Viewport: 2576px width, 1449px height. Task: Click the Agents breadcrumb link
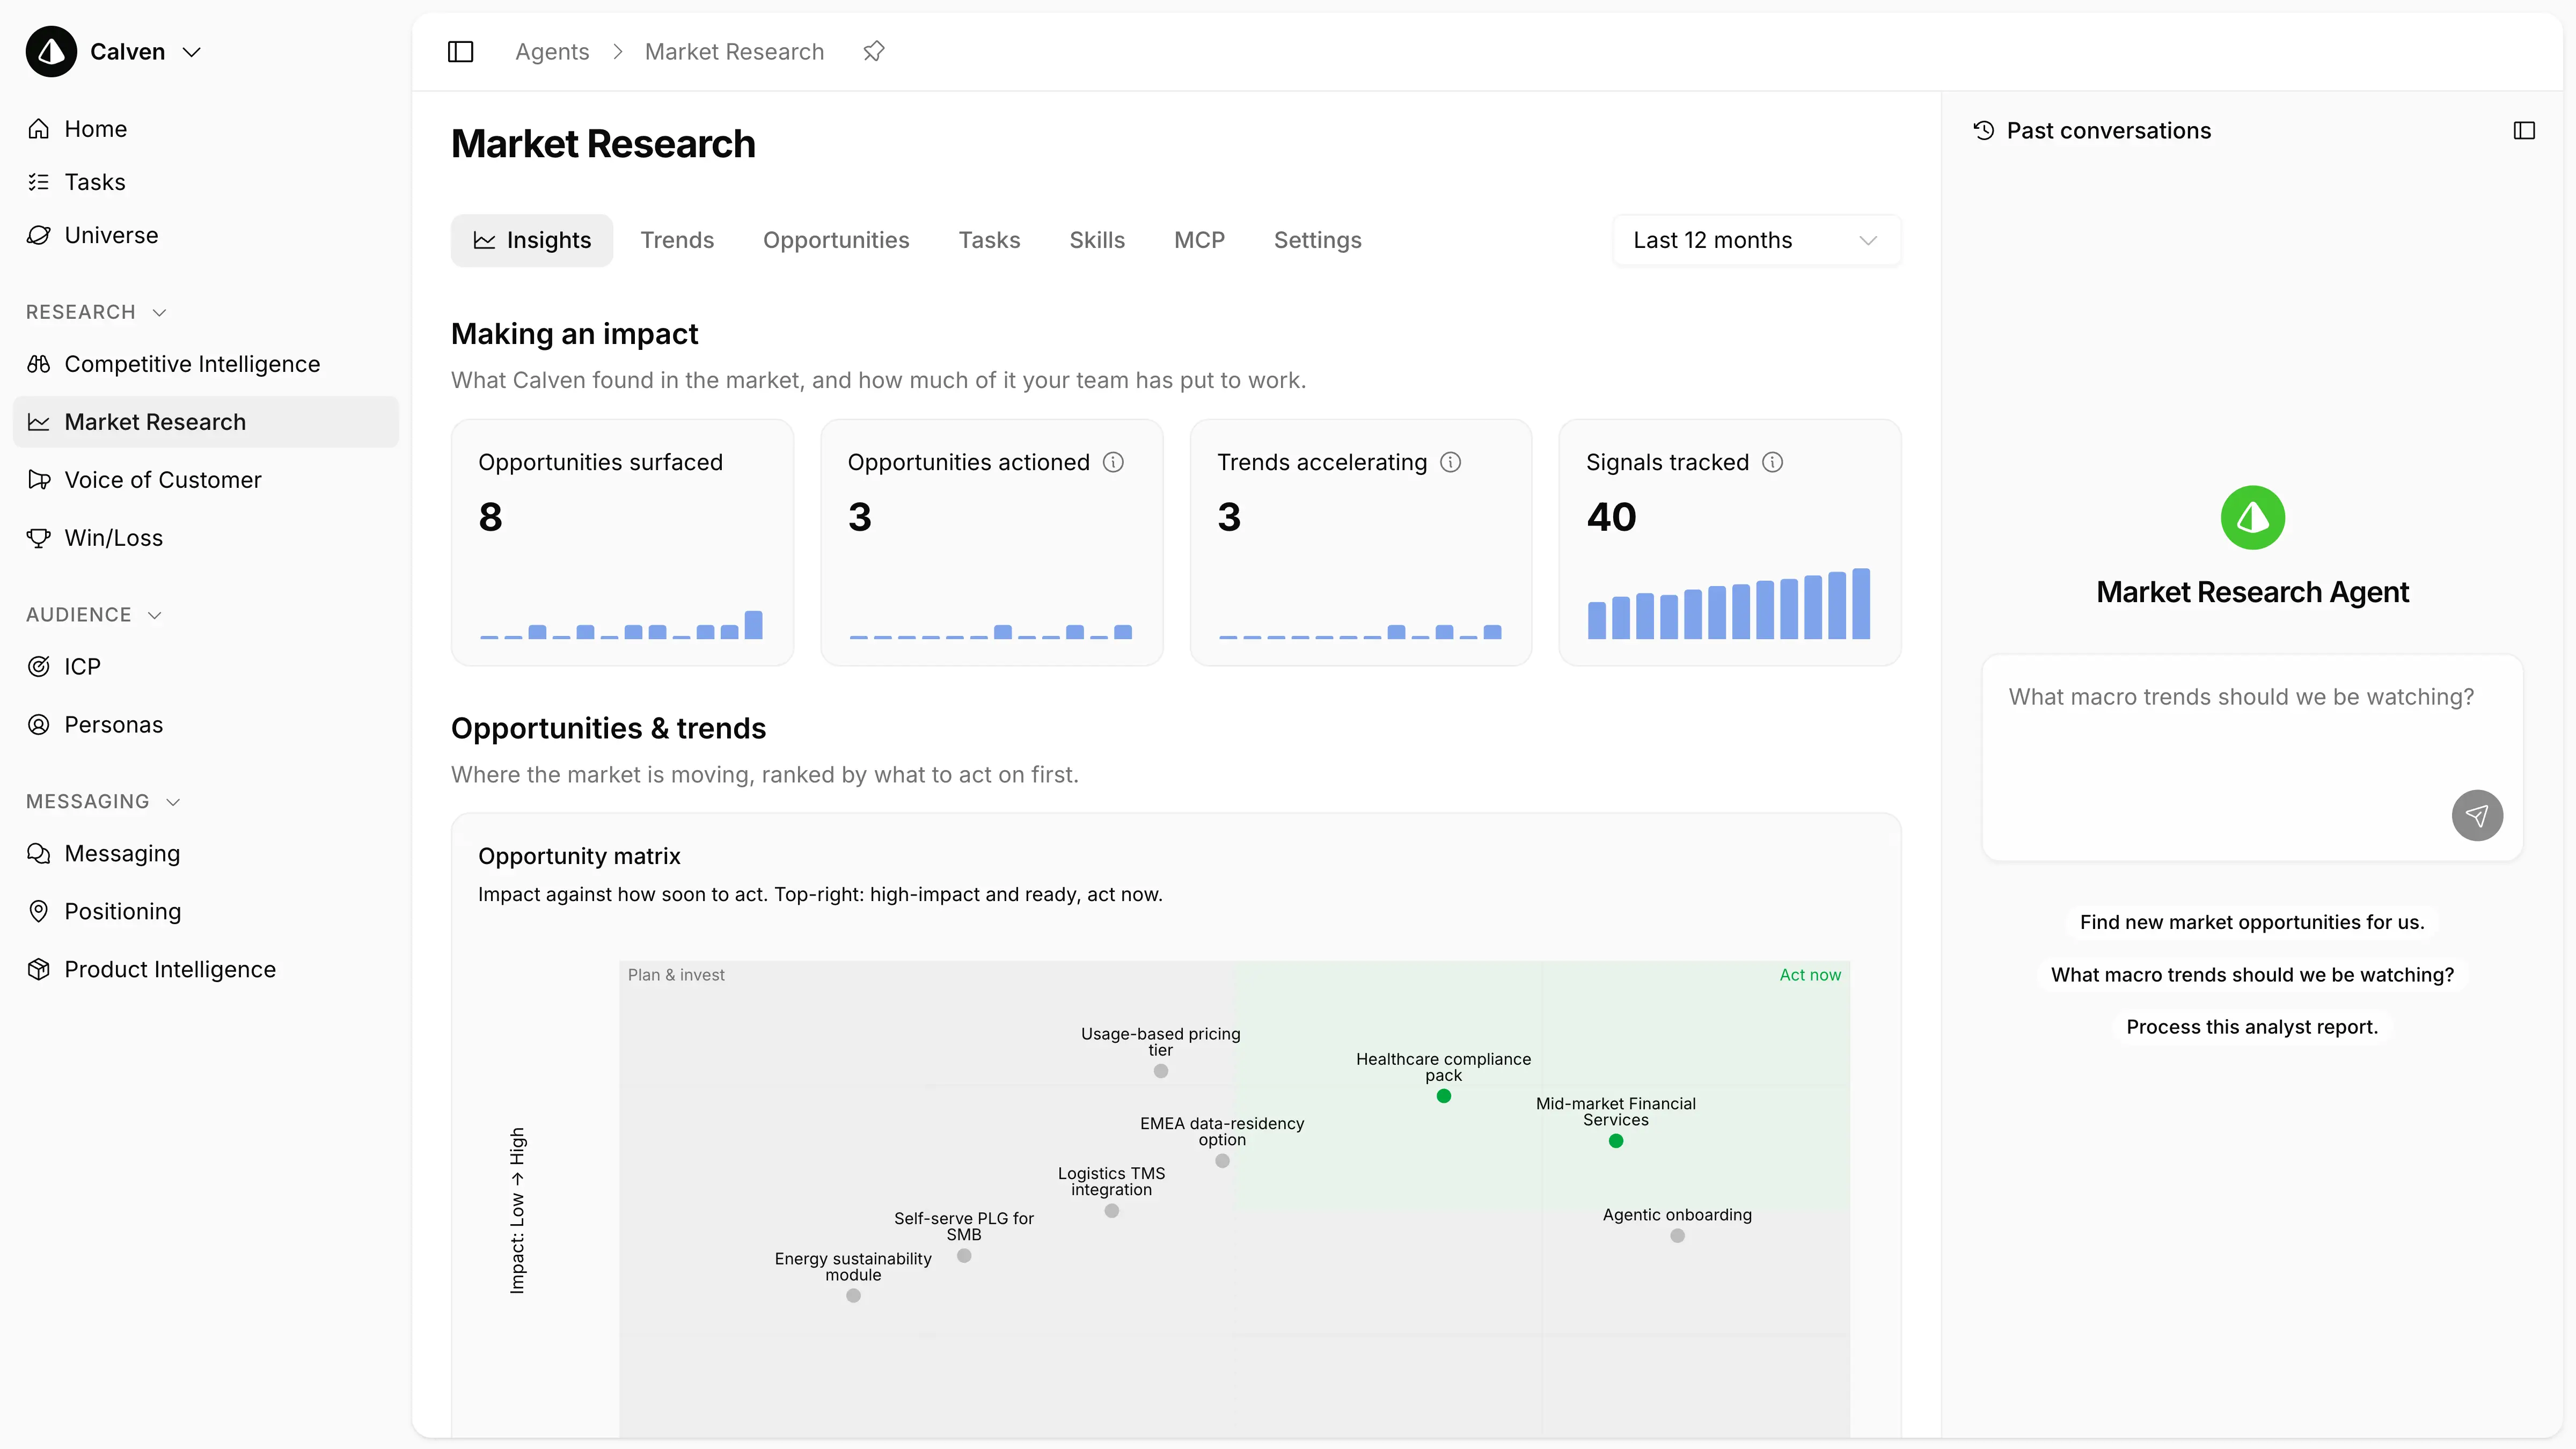click(x=552, y=52)
